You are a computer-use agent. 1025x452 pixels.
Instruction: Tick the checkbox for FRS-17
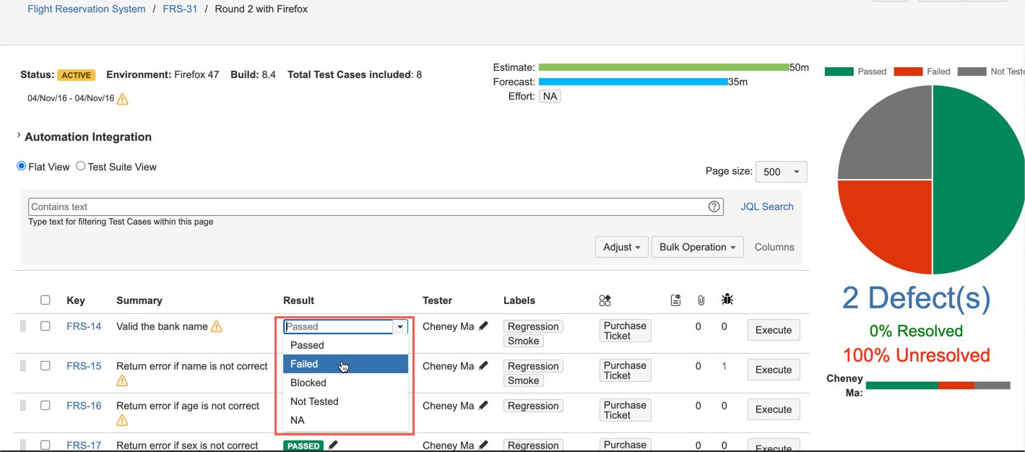point(46,446)
